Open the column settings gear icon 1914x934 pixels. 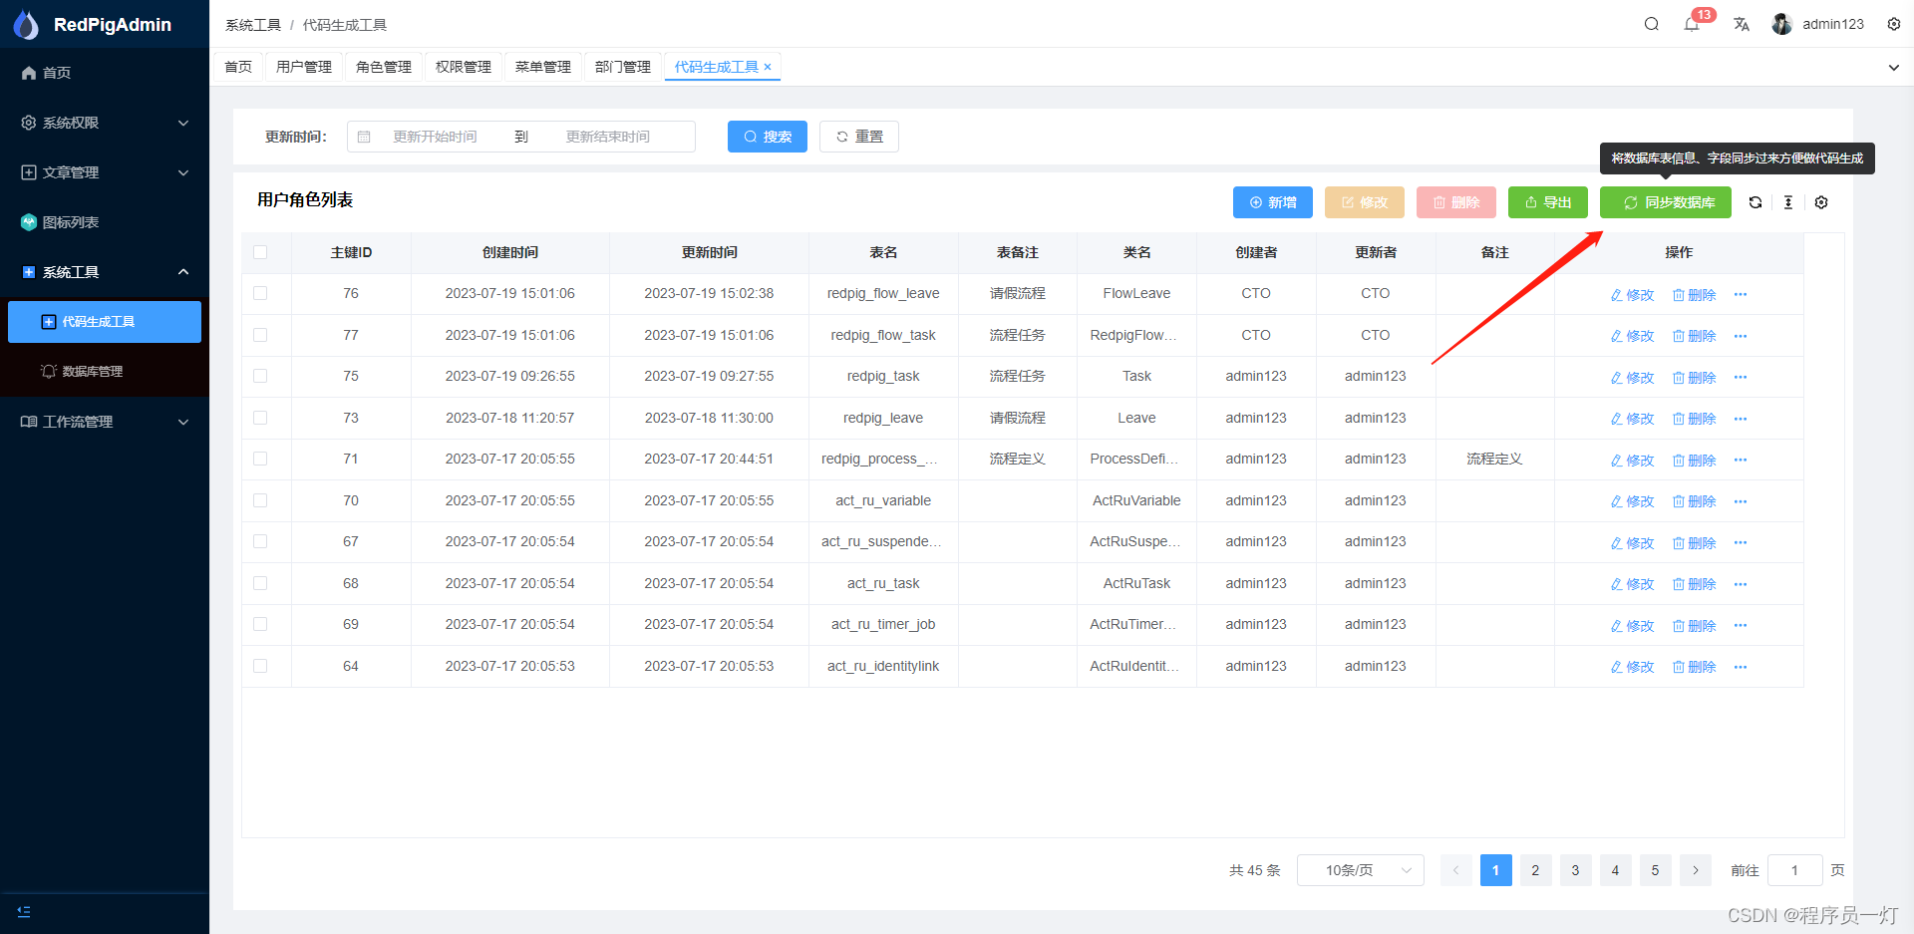tap(1821, 202)
